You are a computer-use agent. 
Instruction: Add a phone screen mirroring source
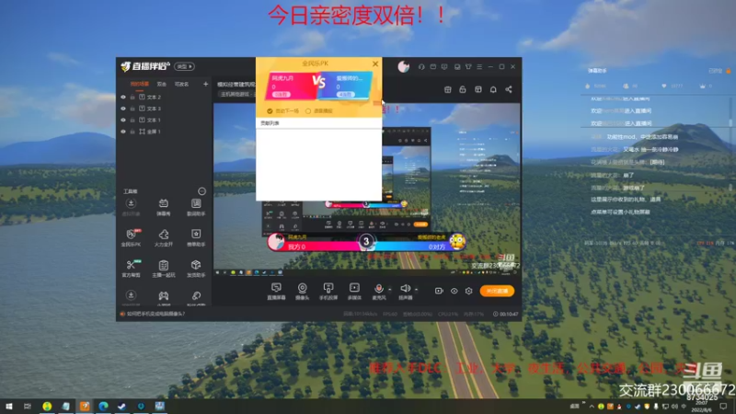(328, 291)
